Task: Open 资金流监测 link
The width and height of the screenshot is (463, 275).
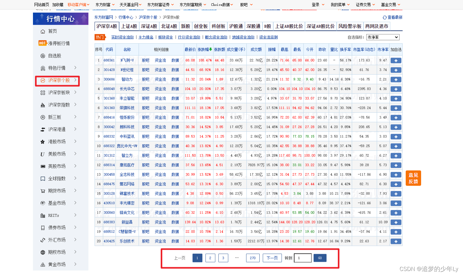Action: tap(269, 37)
